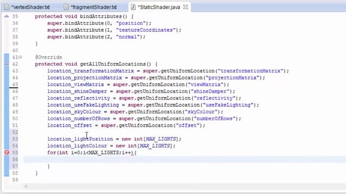Click location_offset variable
Image resolution: width=346 pixels, height=194 pixels.
70,126
